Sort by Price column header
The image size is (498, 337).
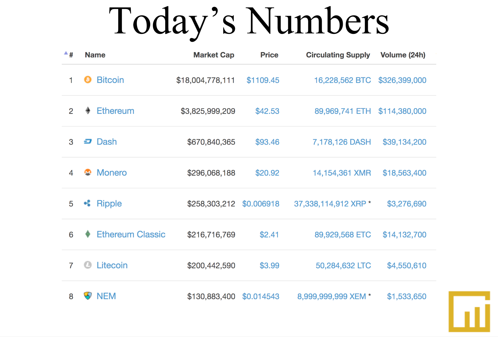(x=269, y=55)
